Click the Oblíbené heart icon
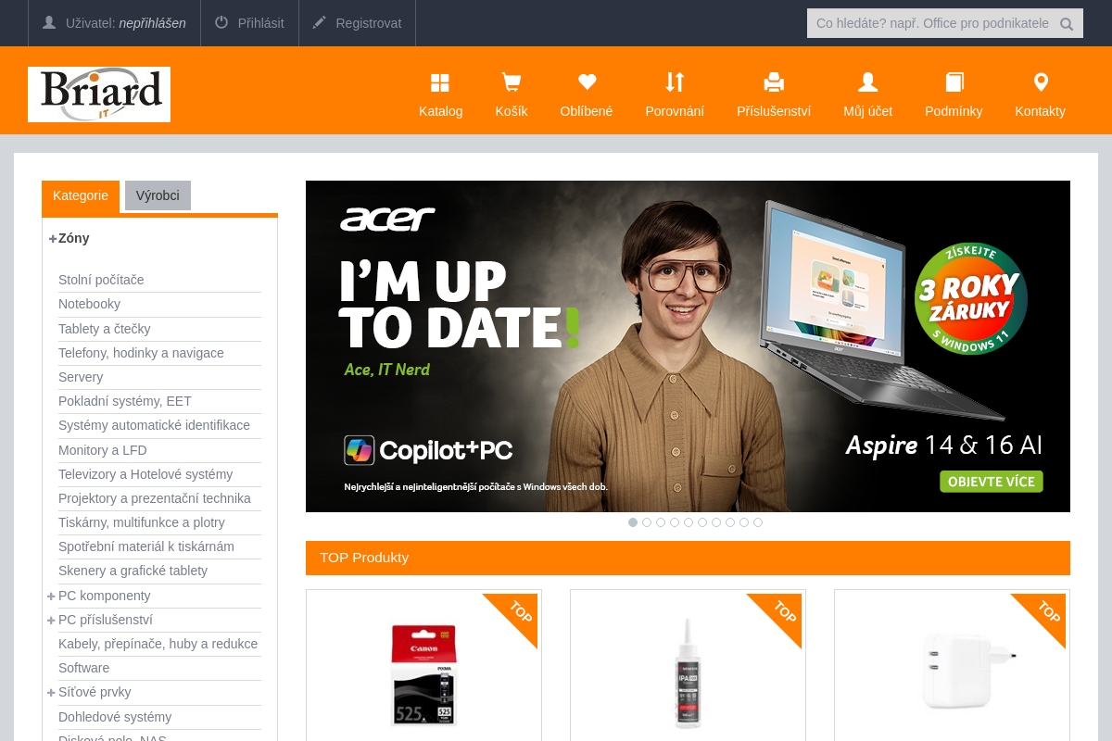Image resolution: width=1112 pixels, height=741 pixels. coord(587,82)
